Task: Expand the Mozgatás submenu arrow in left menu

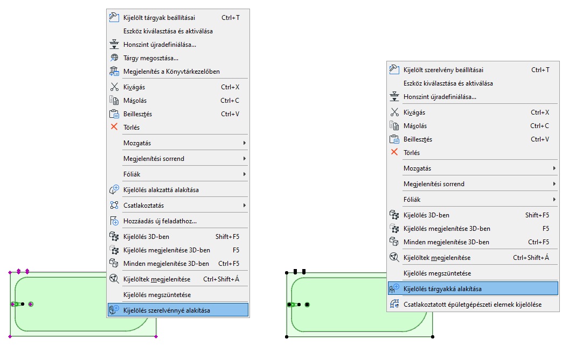Action: coord(245,143)
